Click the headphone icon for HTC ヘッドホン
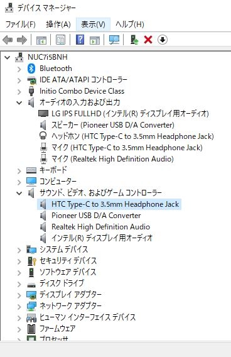This screenshot has height=357, width=231. tap(43, 136)
